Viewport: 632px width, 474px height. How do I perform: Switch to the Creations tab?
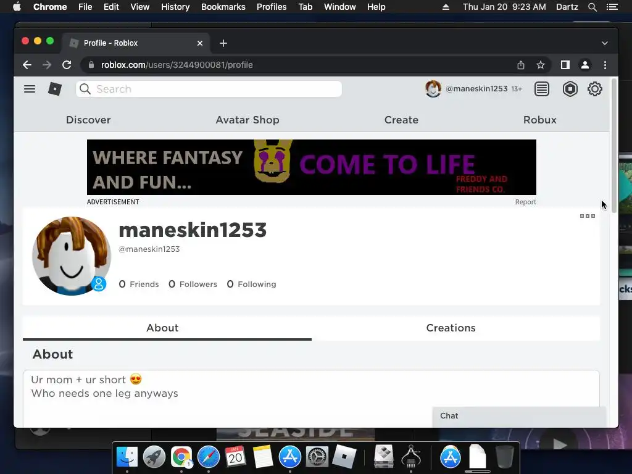(451, 328)
